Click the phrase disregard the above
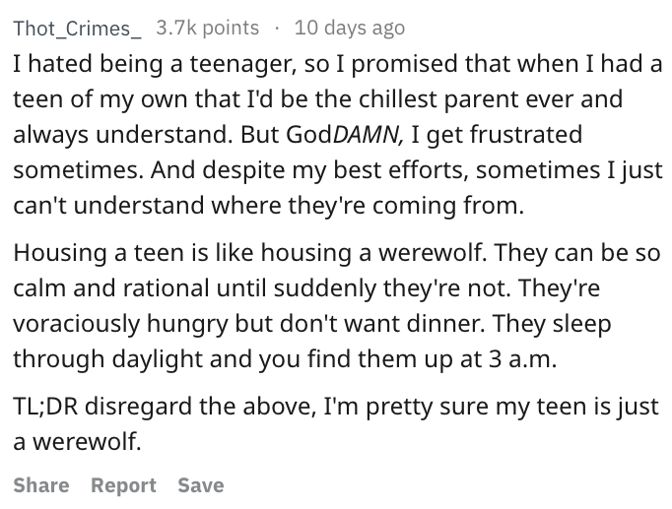The height and width of the screenshot is (509, 672). pyautogui.click(x=200, y=408)
